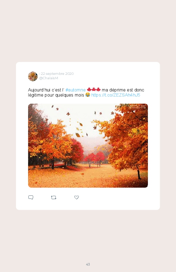
Task: Click the large falling leaf in the image sky
Action: (78, 135)
